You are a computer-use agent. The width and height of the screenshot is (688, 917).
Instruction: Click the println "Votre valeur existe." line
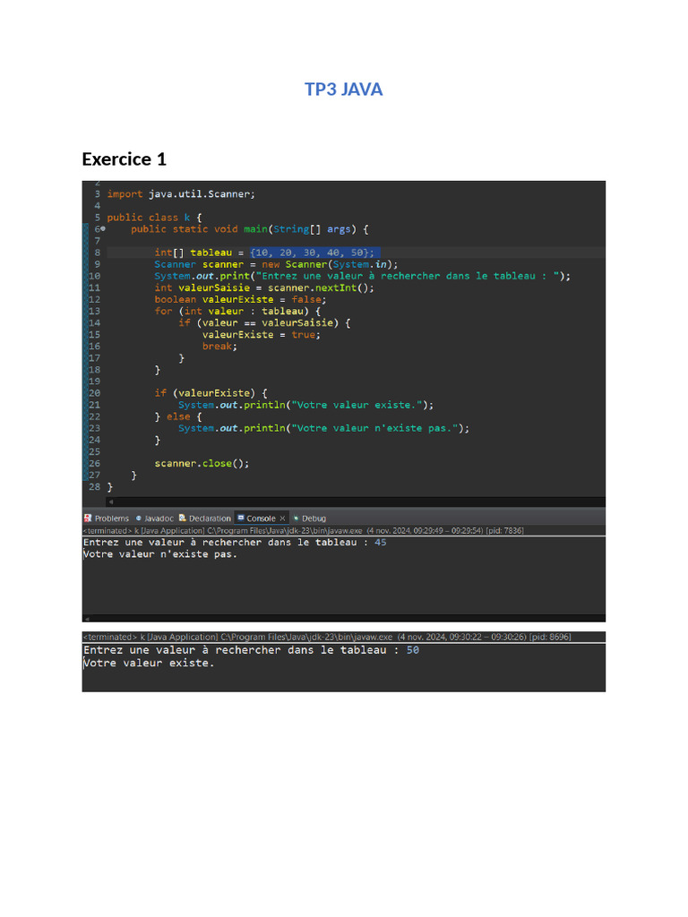pyautogui.click(x=306, y=405)
